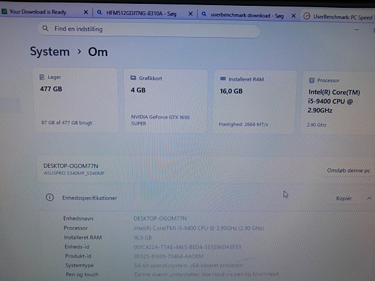The height and width of the screenshot is (281, 375).
Task: Click Omdøb denne pc button
Action: 348,171
